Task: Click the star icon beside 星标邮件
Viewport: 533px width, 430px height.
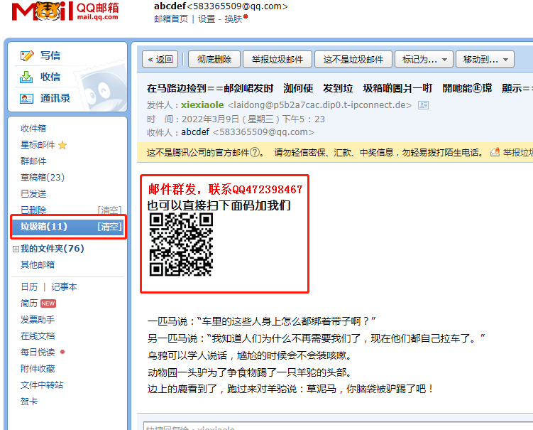Action: point(62,145)
